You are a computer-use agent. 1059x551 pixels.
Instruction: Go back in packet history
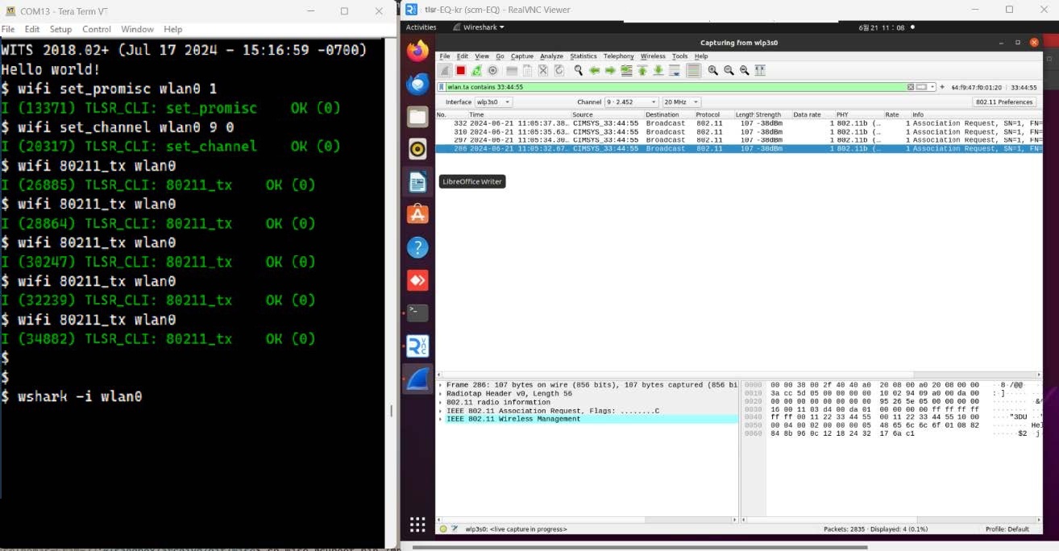pyautogui.click(x=595, y=71)
